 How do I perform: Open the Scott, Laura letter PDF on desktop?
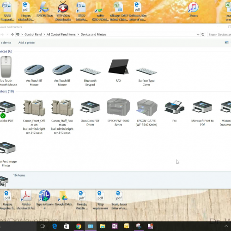[119, 200]
